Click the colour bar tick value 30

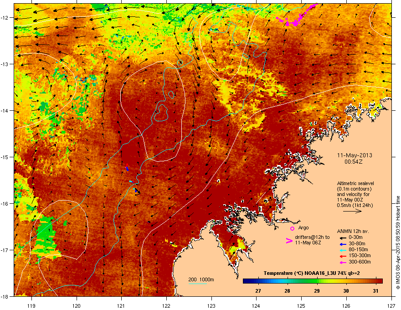346,291
